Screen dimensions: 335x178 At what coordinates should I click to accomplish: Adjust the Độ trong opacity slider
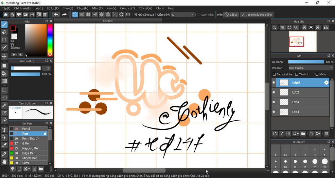coord(306,62)
